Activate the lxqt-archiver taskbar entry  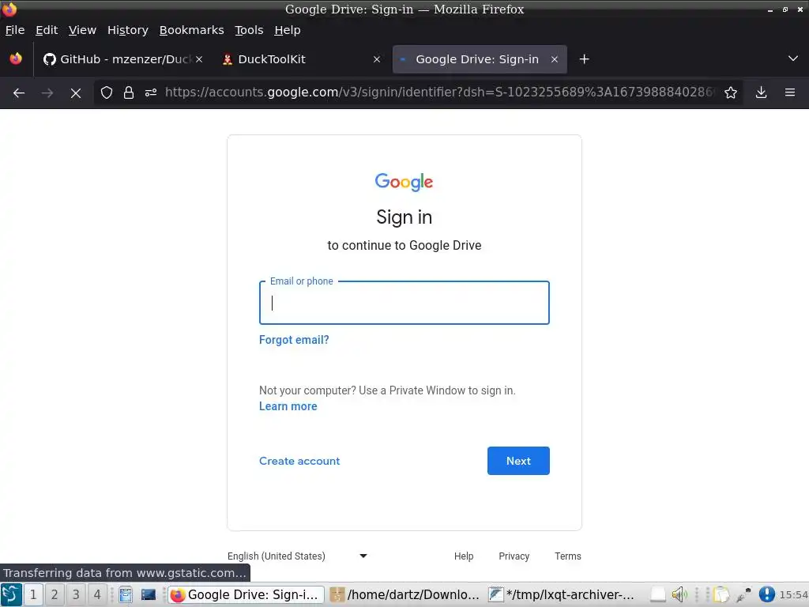564,594
